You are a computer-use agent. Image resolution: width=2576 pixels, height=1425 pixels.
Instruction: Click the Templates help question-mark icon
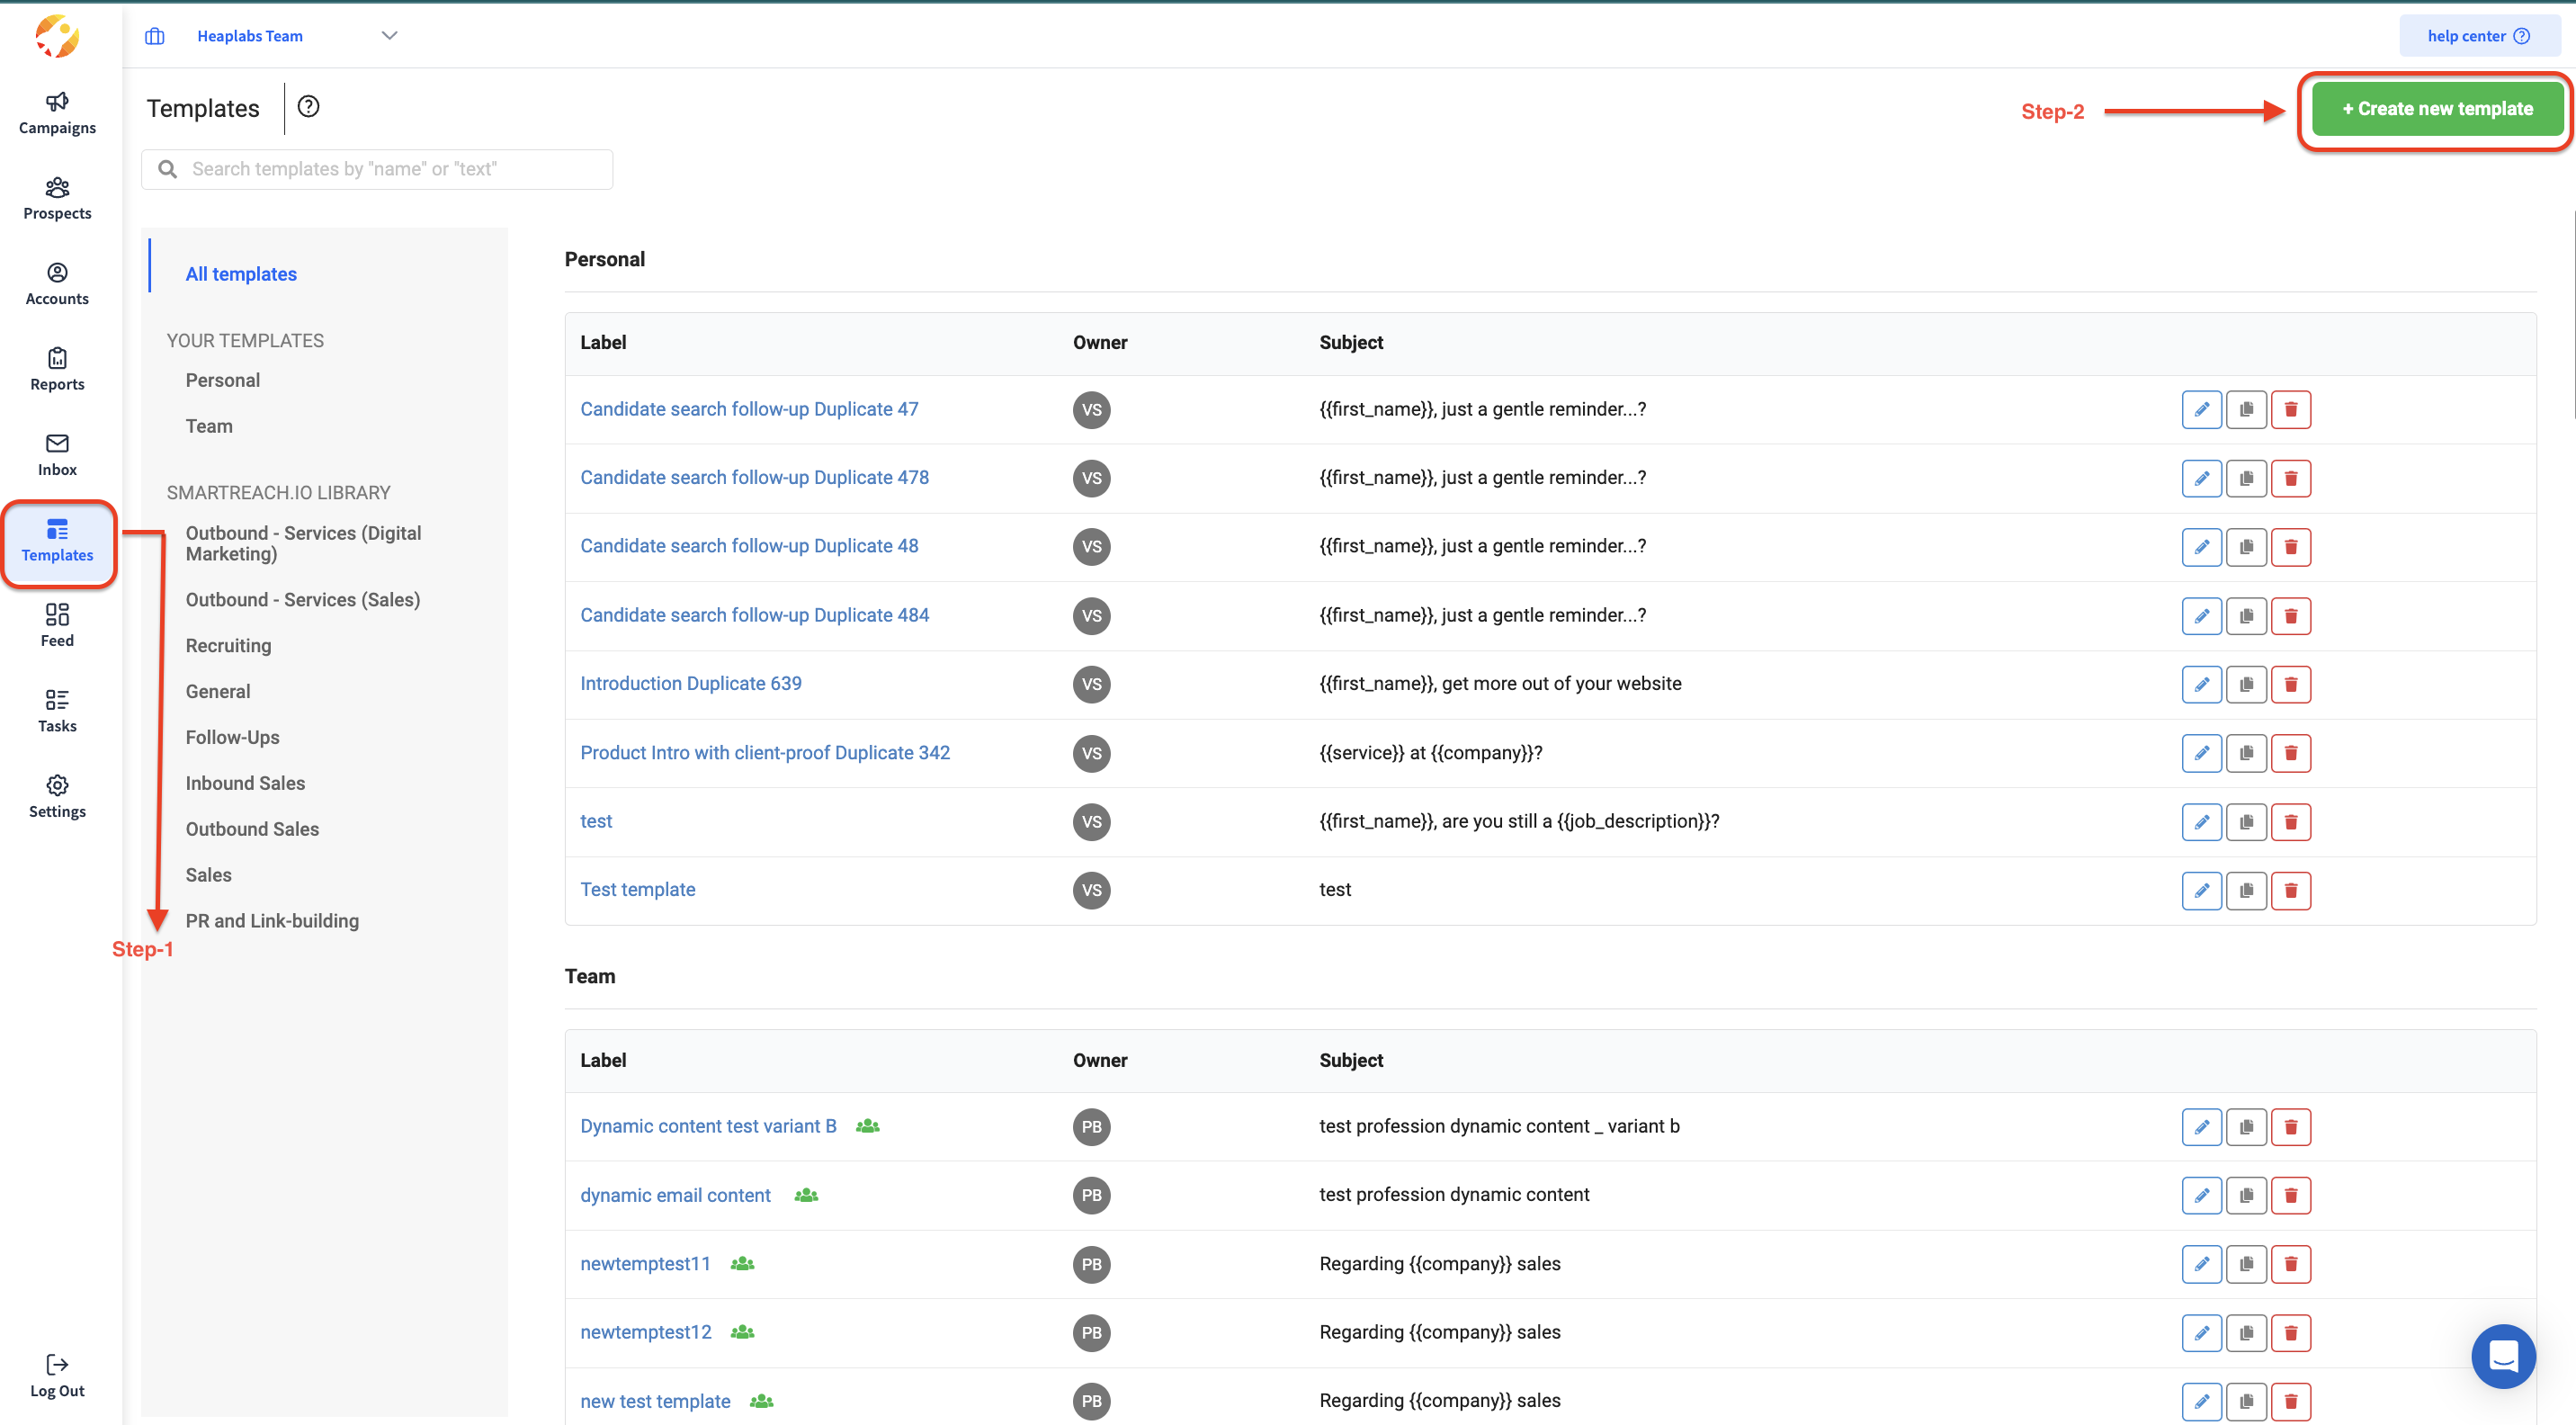coord(308,107)
